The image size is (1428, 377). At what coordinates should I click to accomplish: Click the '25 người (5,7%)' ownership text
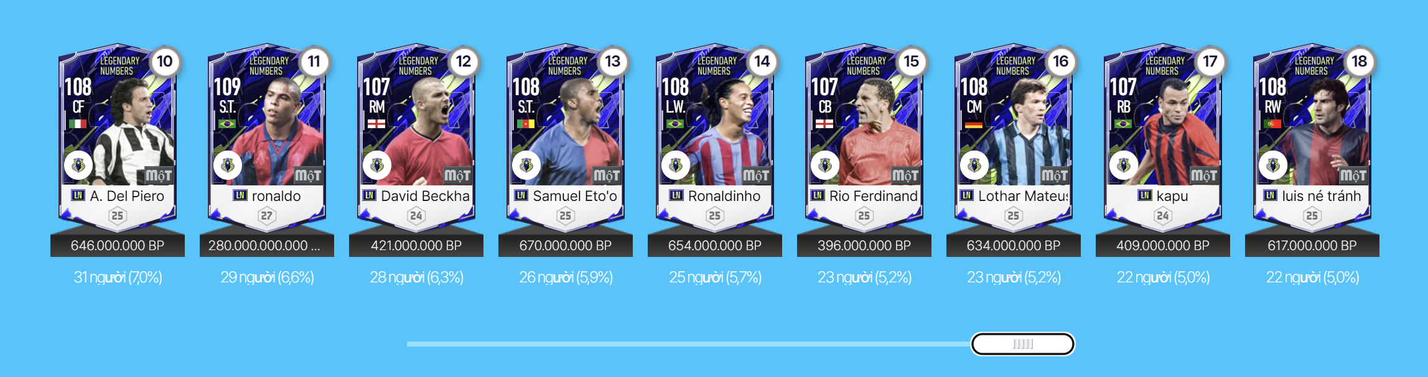click(x=715, y=277)
